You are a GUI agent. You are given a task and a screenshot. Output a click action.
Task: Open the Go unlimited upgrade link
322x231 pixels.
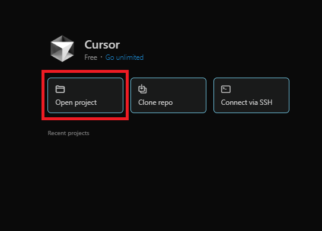pos(125,57)
